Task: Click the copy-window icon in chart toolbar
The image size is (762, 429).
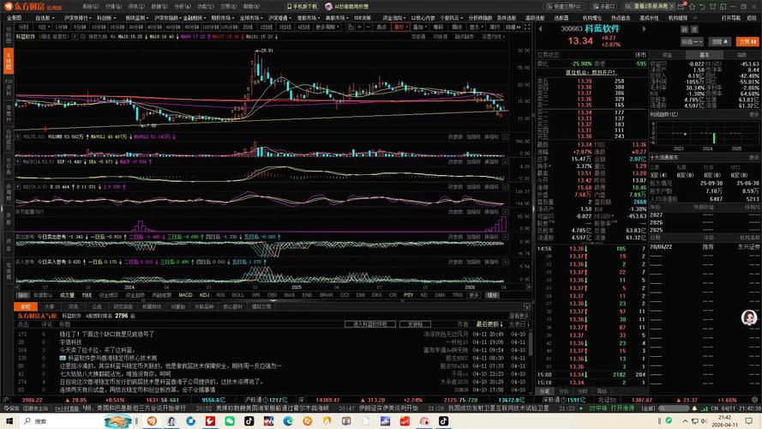Action: tap(351, 27)
